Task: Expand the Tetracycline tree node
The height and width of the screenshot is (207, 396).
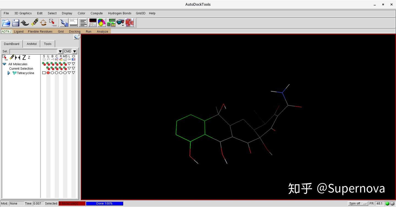Action: coord(9,73)
